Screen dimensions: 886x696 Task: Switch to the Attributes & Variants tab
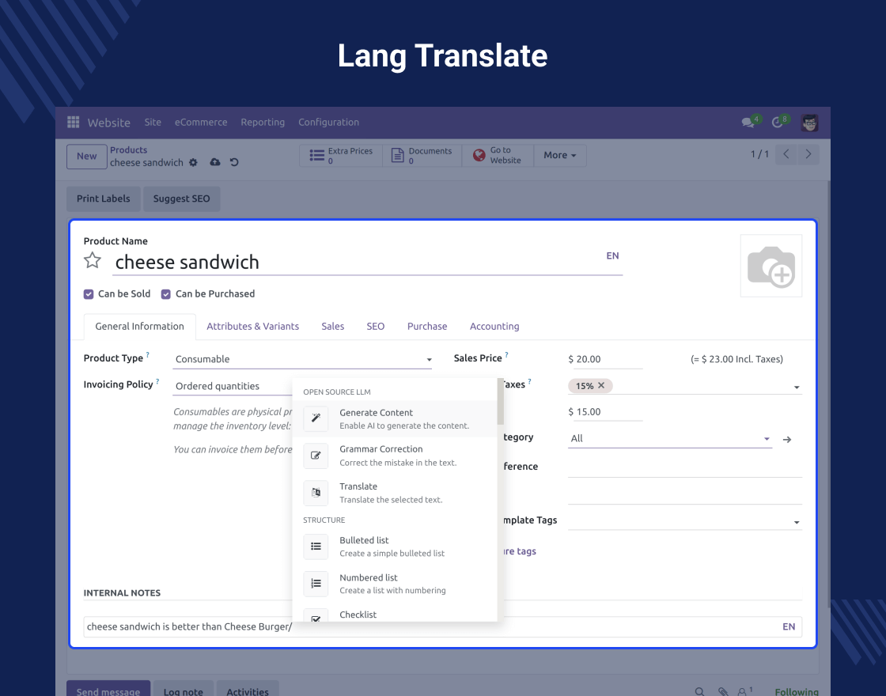click(x=252, y=327)
